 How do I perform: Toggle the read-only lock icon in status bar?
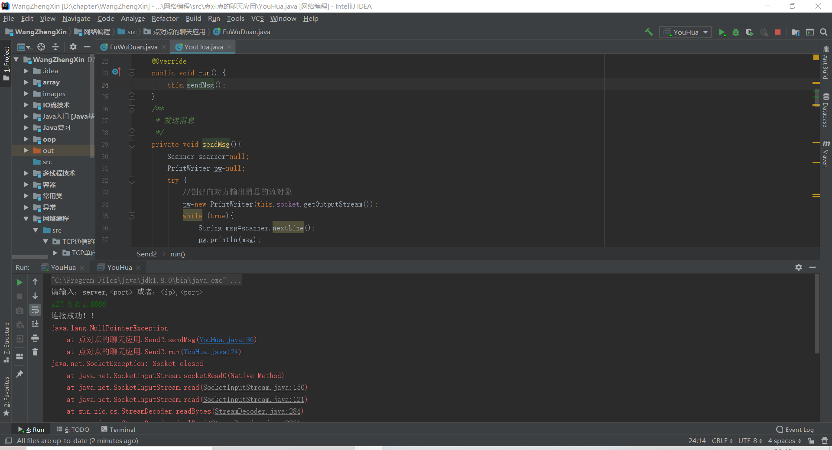click(811, 441)
